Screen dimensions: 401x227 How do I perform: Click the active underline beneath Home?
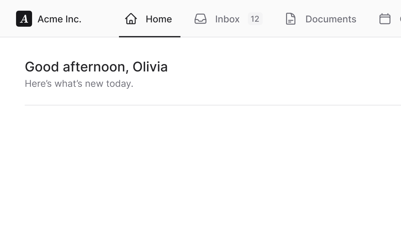coord(150,36)
